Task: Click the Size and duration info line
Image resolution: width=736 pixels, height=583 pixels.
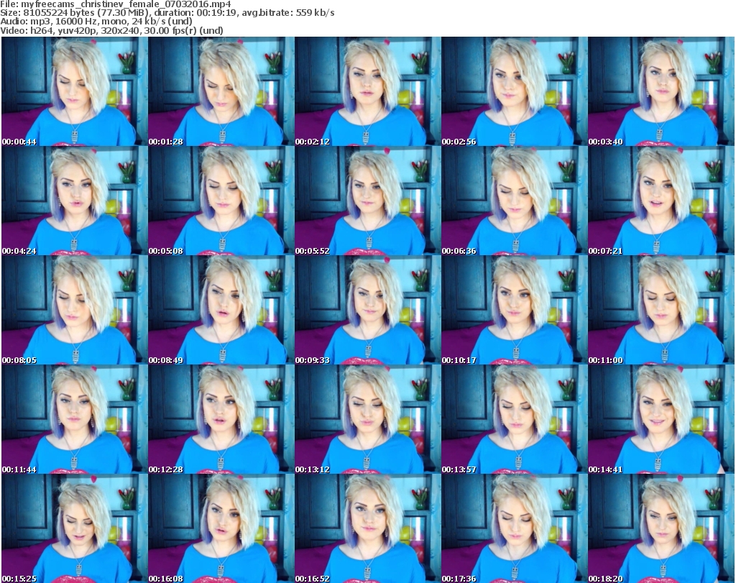Action: (x=167, y=13)
